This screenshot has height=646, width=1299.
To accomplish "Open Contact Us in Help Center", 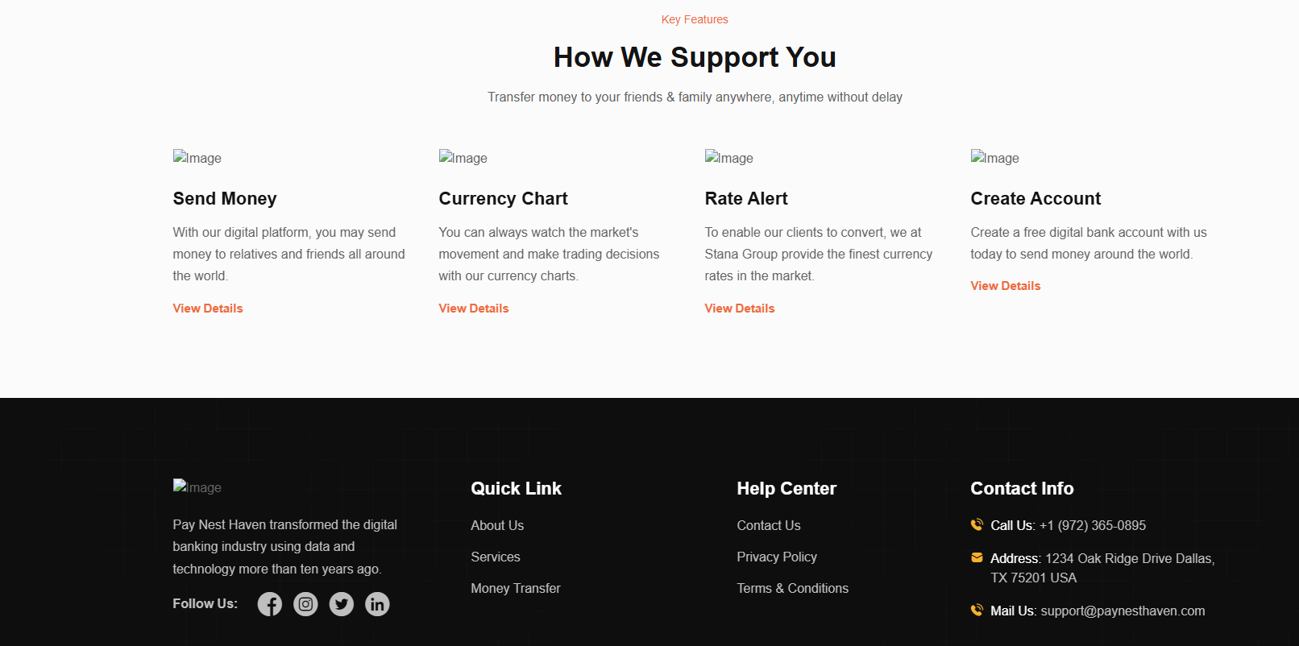I will tap(769, 525).
